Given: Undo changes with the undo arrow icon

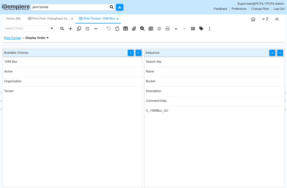Looking at the screenshot, I should 108,29.
